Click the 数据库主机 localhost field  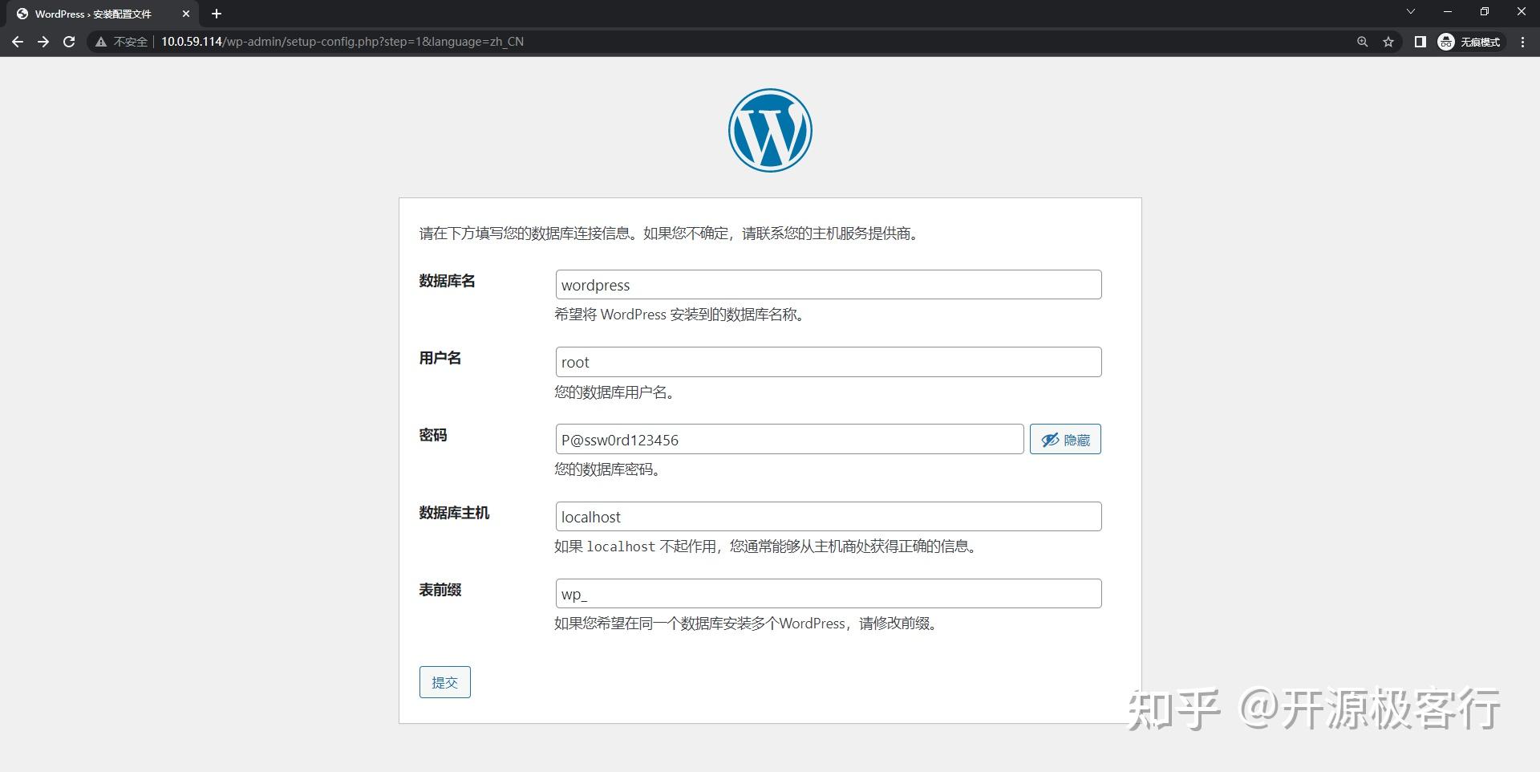click(828, 516)
